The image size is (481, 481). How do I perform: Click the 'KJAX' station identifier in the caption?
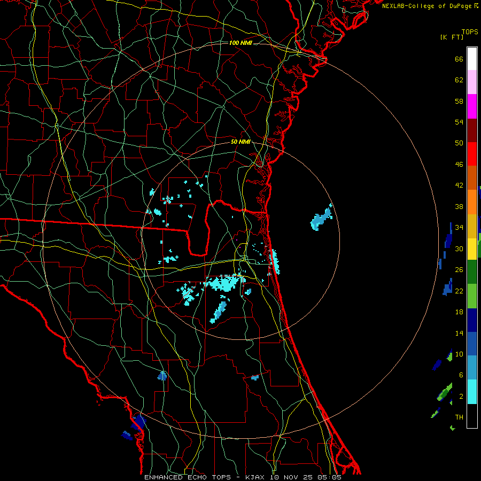254,477
